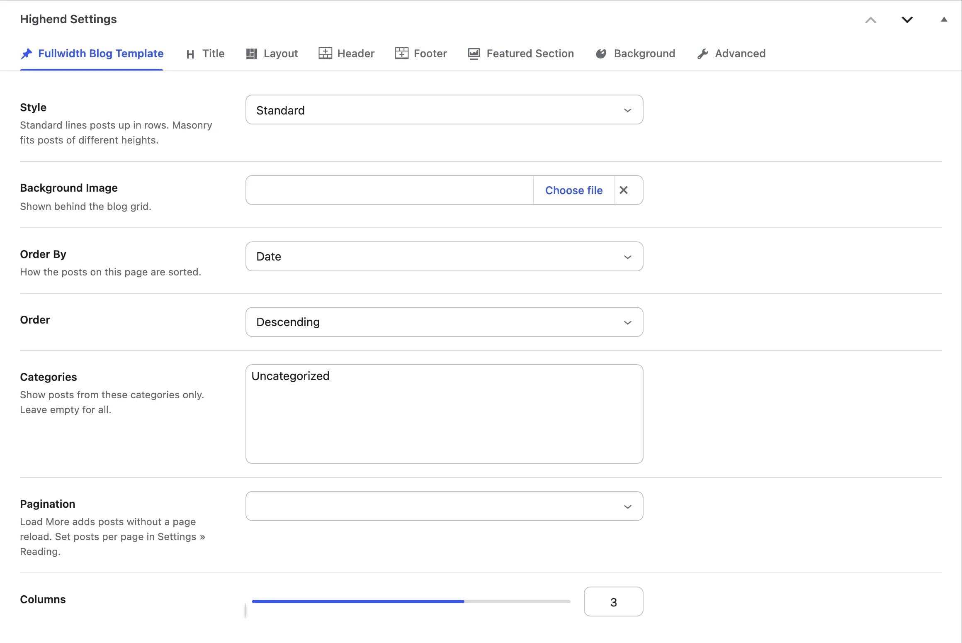962x643 pixels.
Task: Click the Layout columns icon
Action: point(251,54)
